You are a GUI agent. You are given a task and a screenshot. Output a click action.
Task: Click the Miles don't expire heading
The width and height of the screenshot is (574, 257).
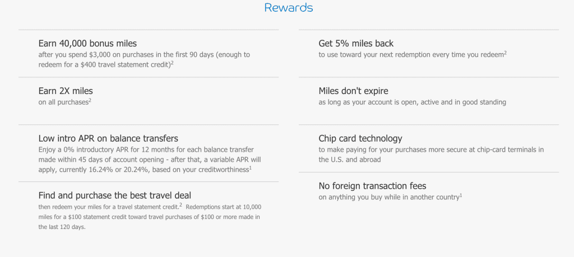[354, 91]
